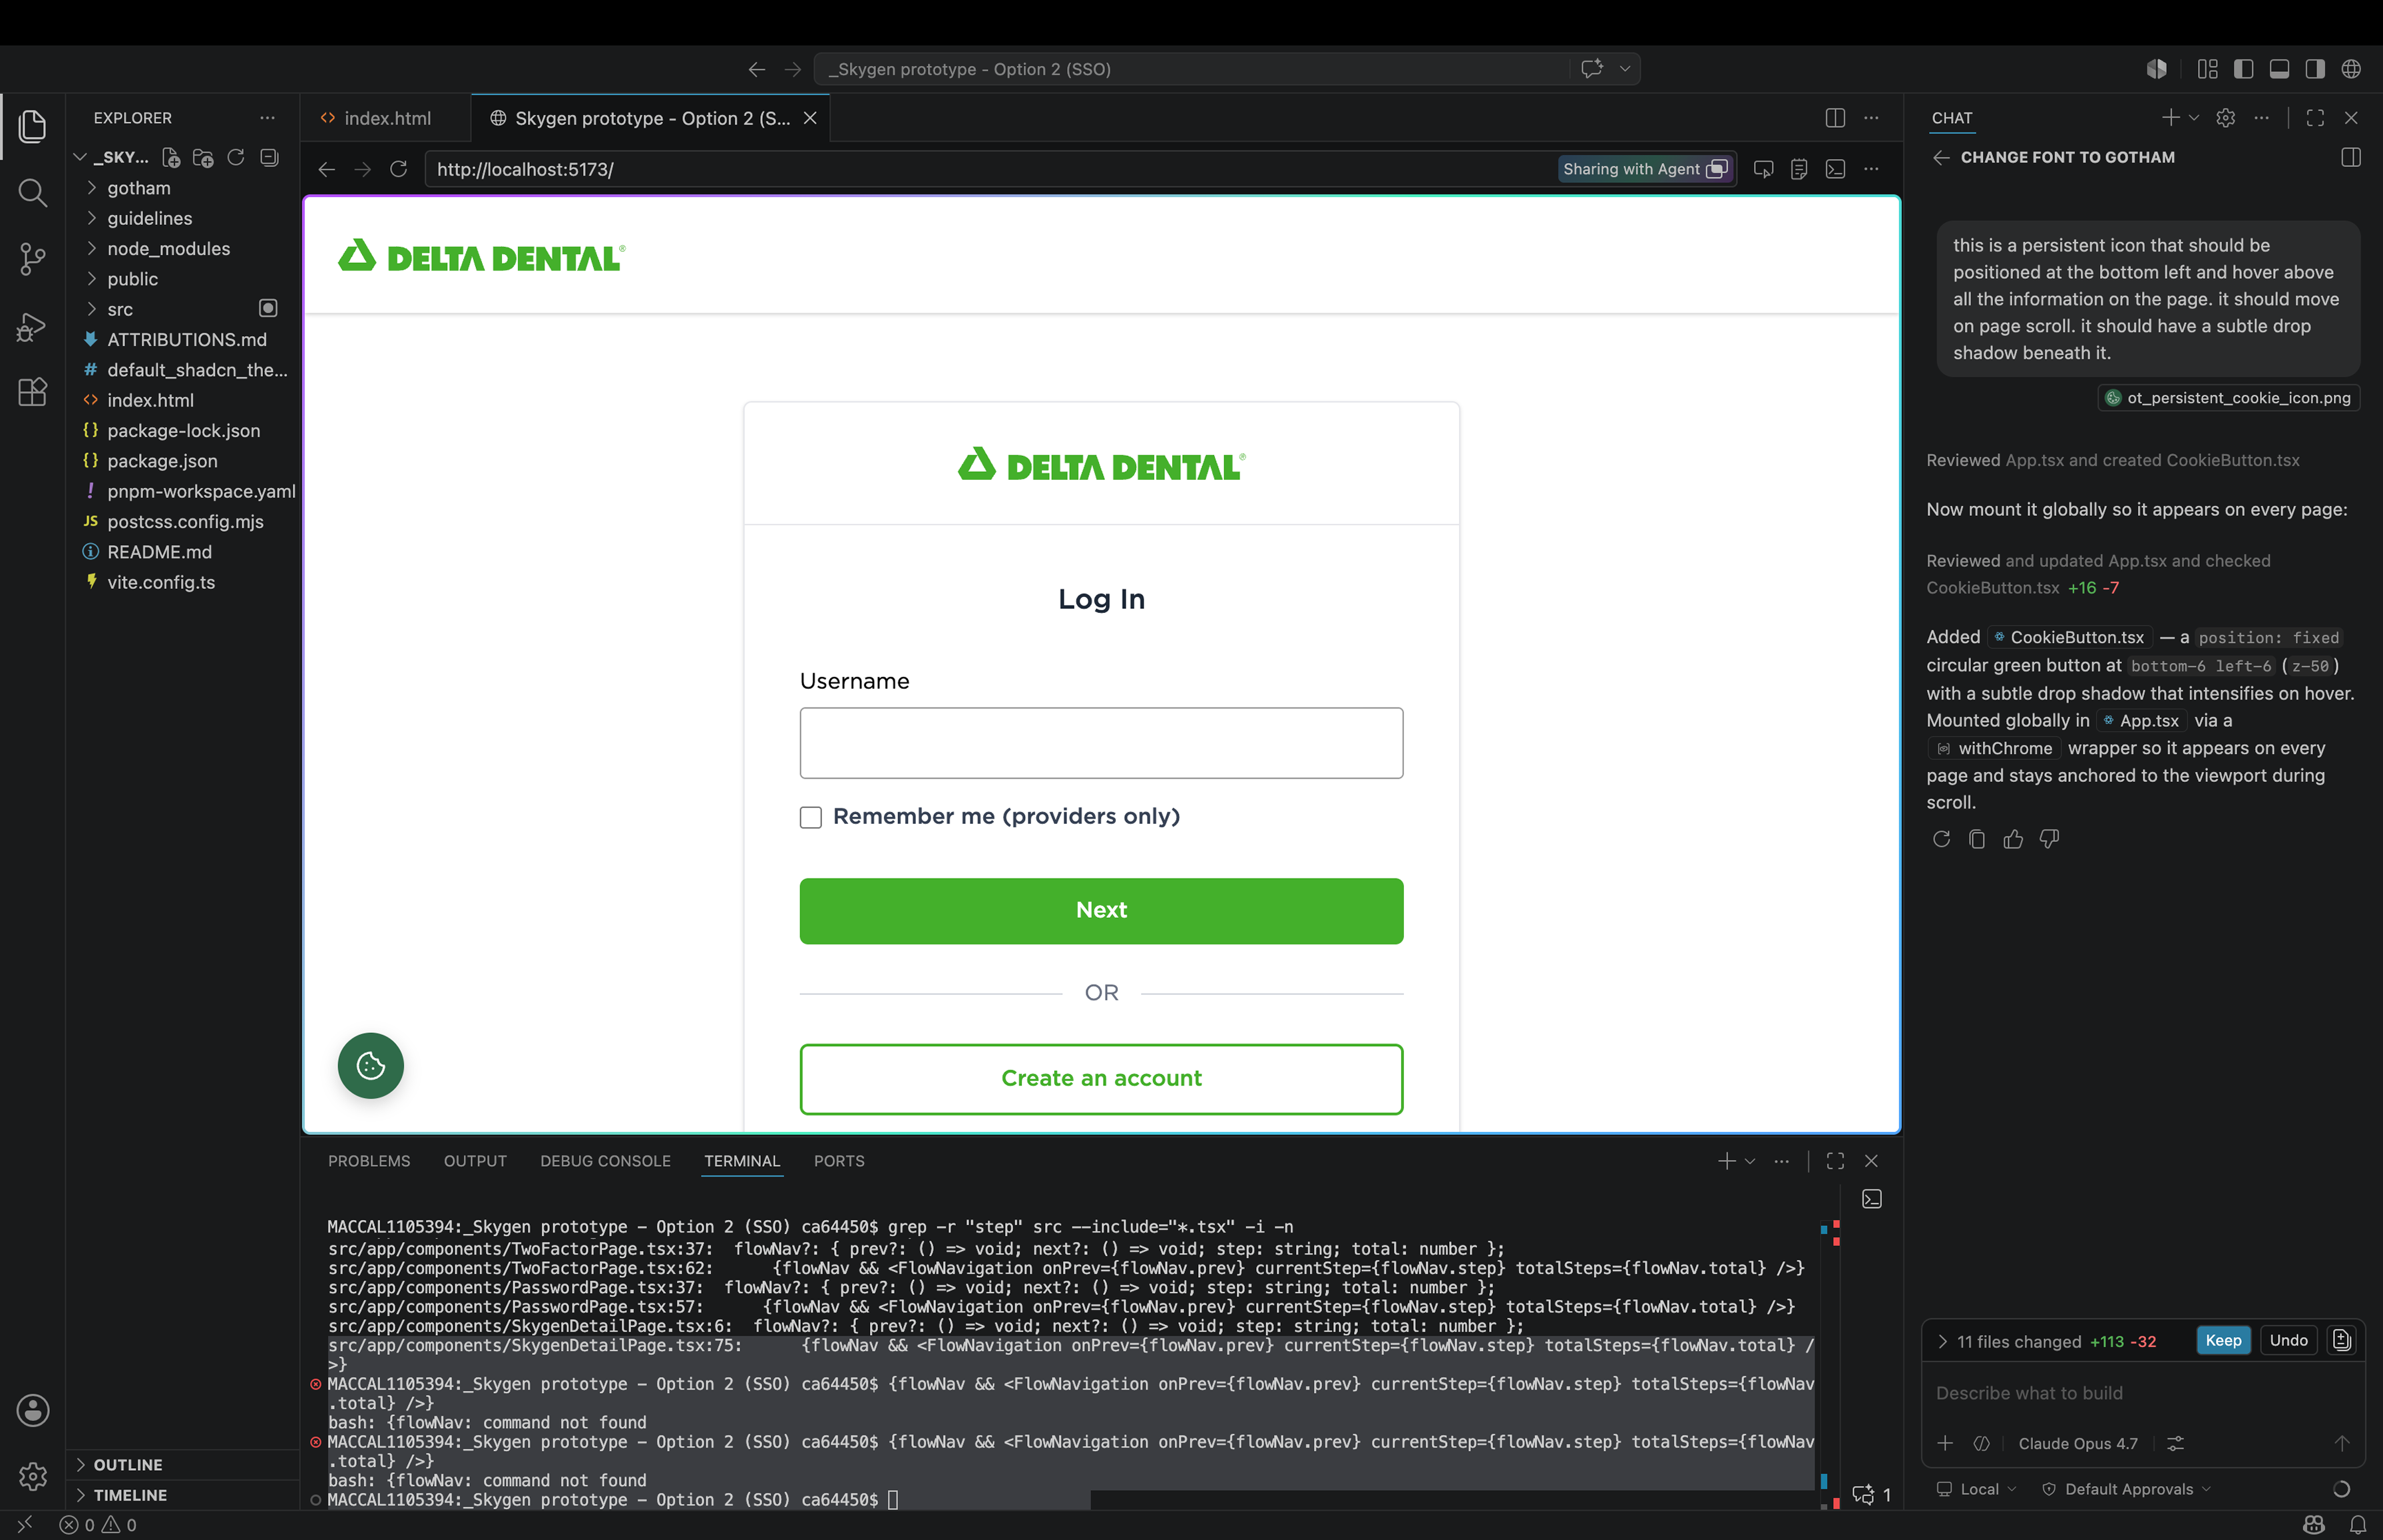Click the Describe what to build input

click(2142, 1393)
